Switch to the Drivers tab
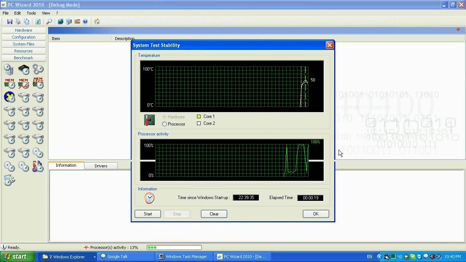Image resolution: width=466 pixels, height=262 pixels. point(101,166)
